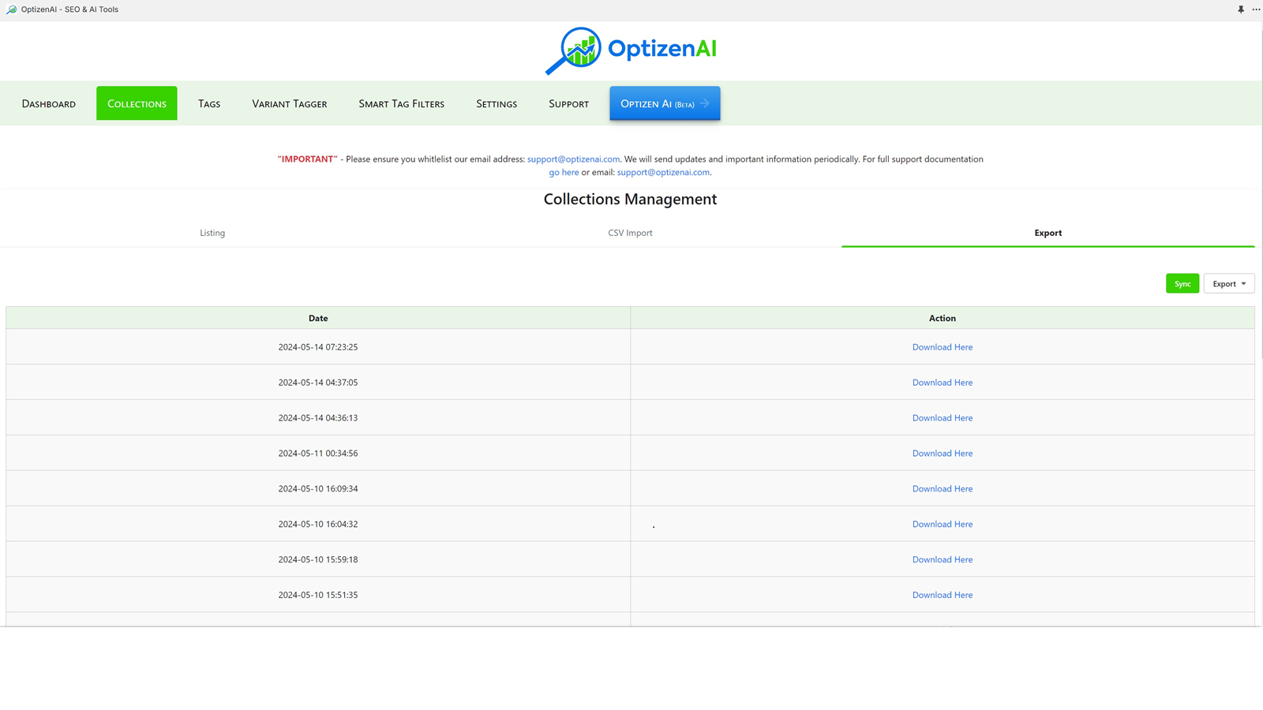
Task: Open the Settings page
Action: pos(497,103)
